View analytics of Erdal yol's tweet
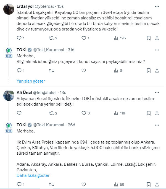The height and width of the screenshot is (189, 166). click(116, 38)
